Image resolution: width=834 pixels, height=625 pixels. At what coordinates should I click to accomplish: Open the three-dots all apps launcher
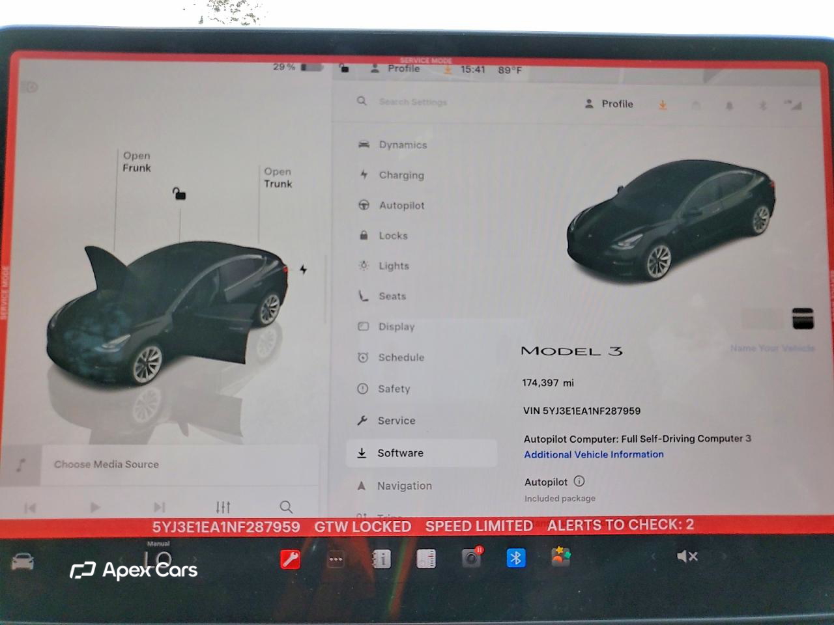(x=336, y=559)
